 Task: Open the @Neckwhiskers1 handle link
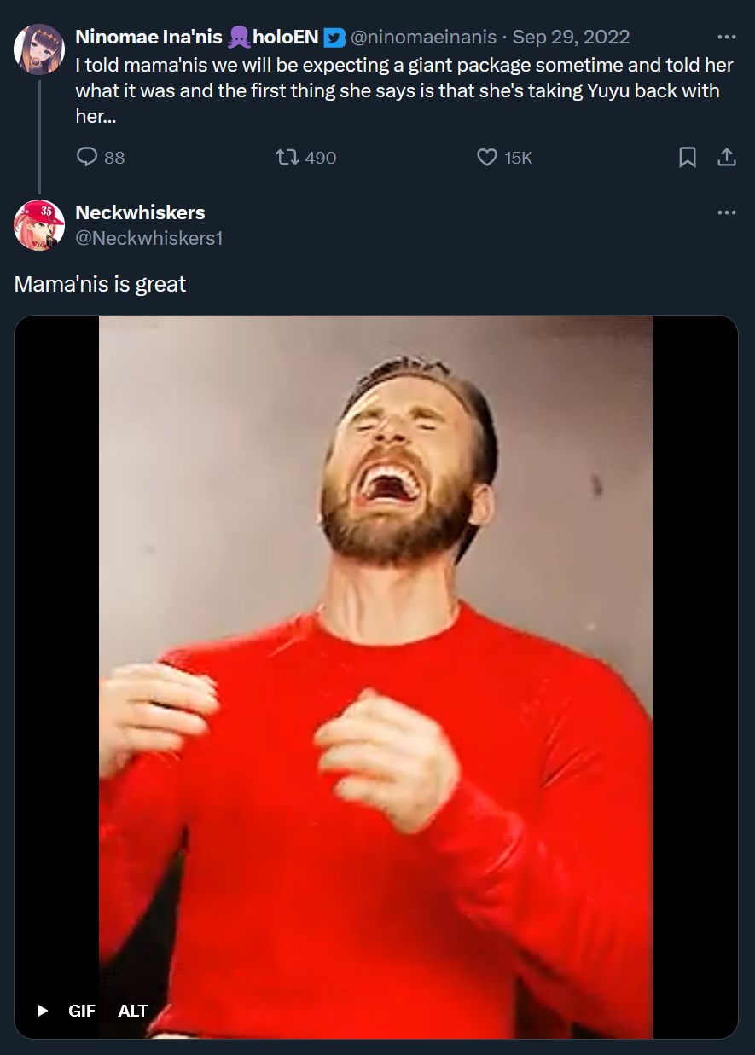[149, 239]
